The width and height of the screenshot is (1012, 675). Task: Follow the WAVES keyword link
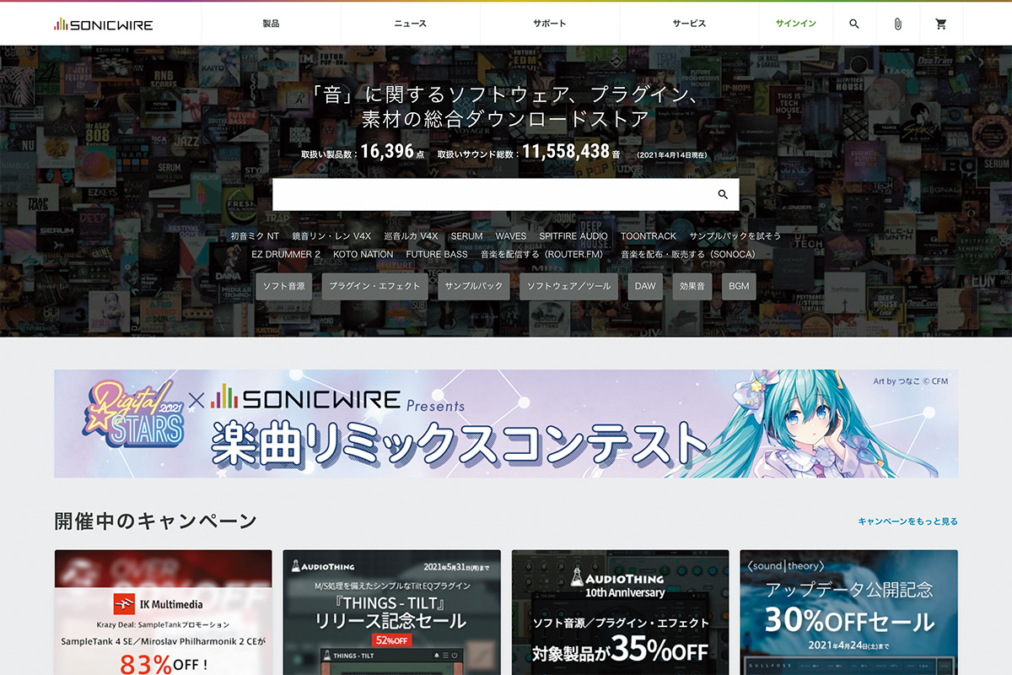(511, 236)
